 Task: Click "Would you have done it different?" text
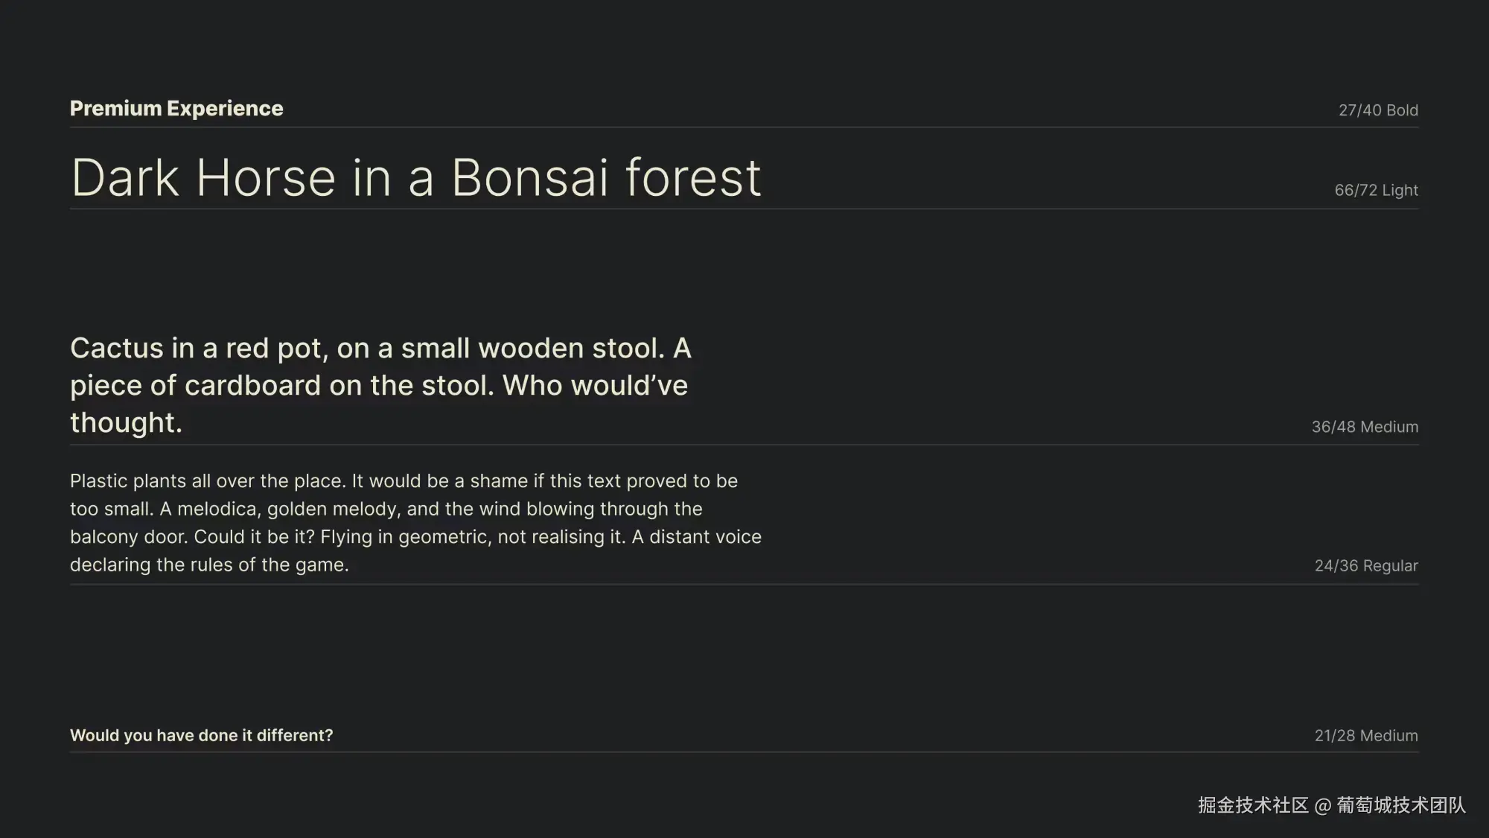[201, 736]
